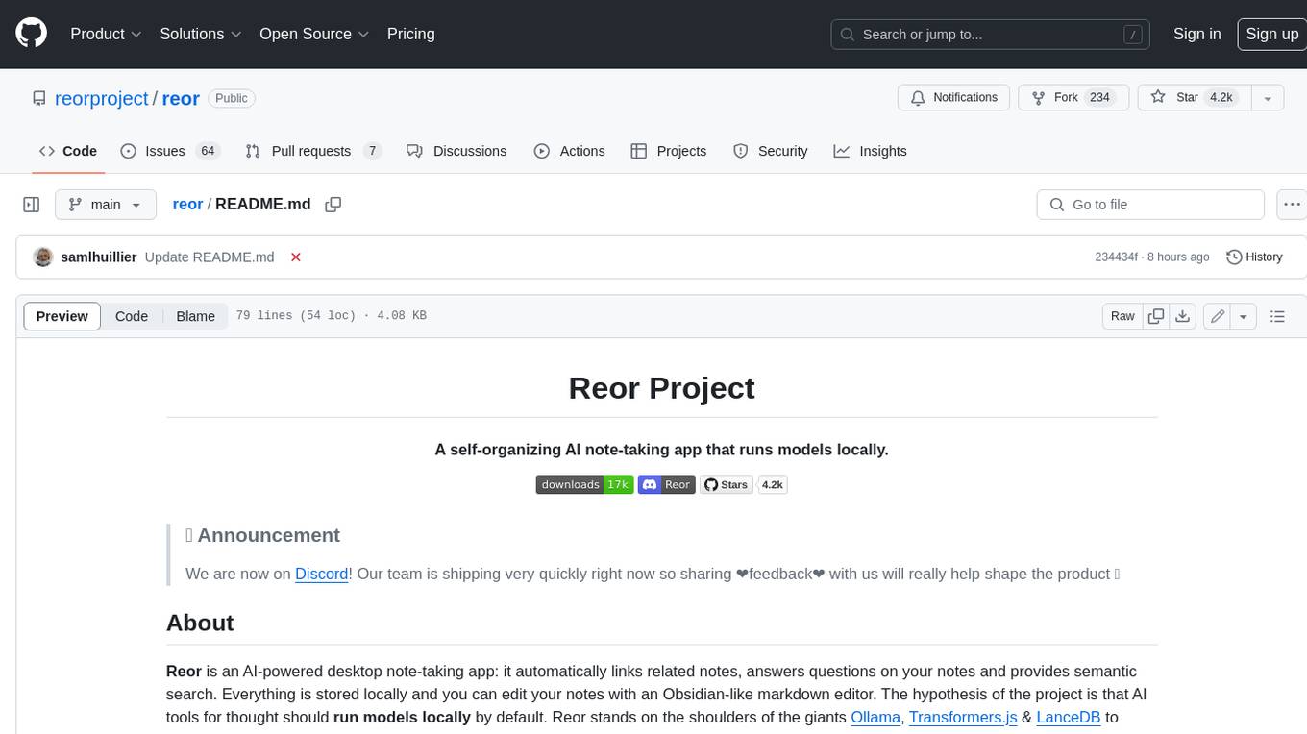The image size is (1307, 734).
Task: Click the Go to file search box
Action: pos(1150,205)
